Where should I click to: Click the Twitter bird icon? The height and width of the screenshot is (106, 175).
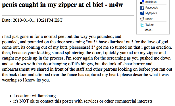[142, 25]
